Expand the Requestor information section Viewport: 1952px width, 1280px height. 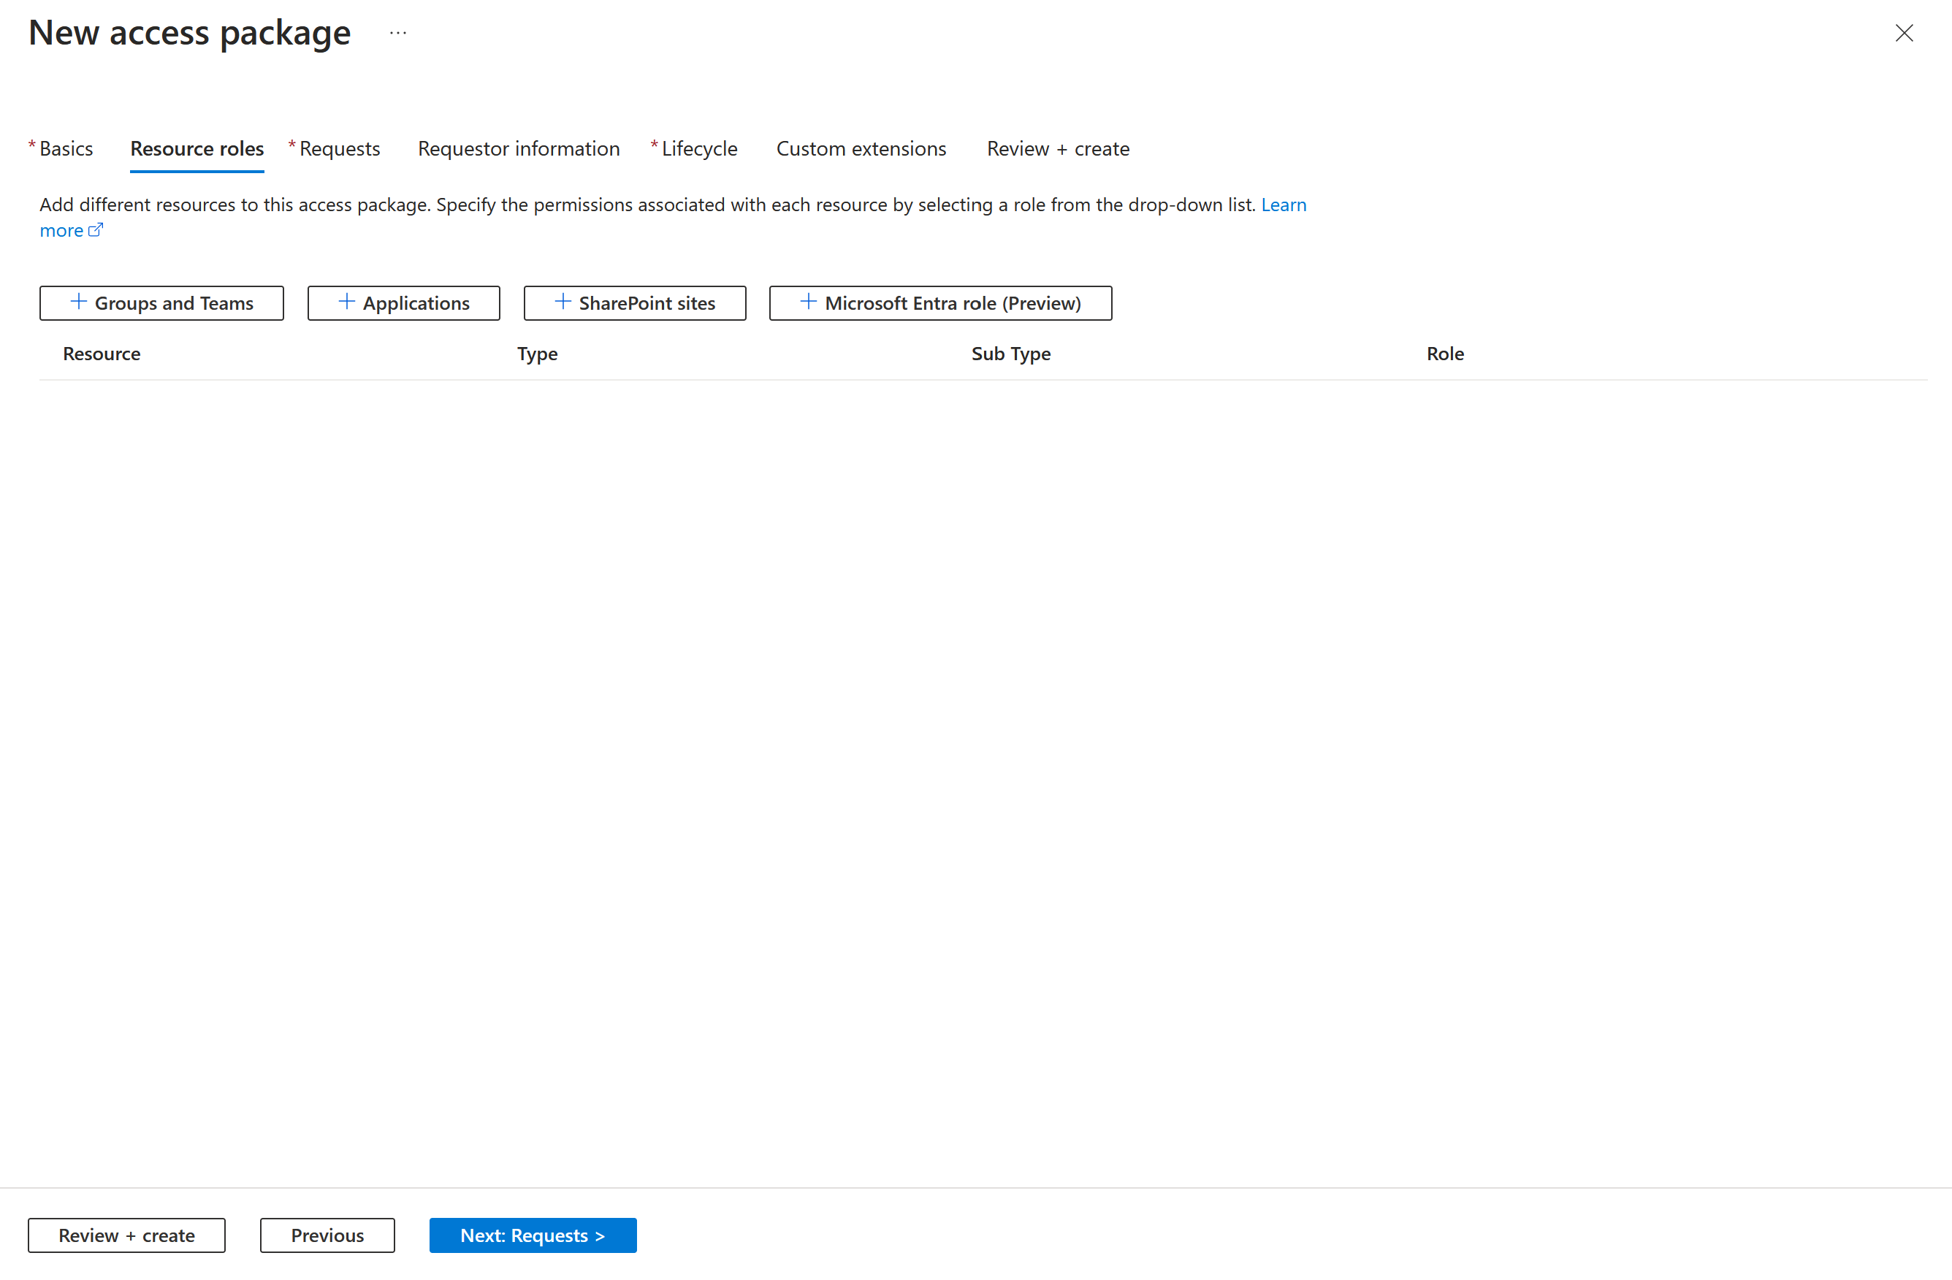coord(519,148)
